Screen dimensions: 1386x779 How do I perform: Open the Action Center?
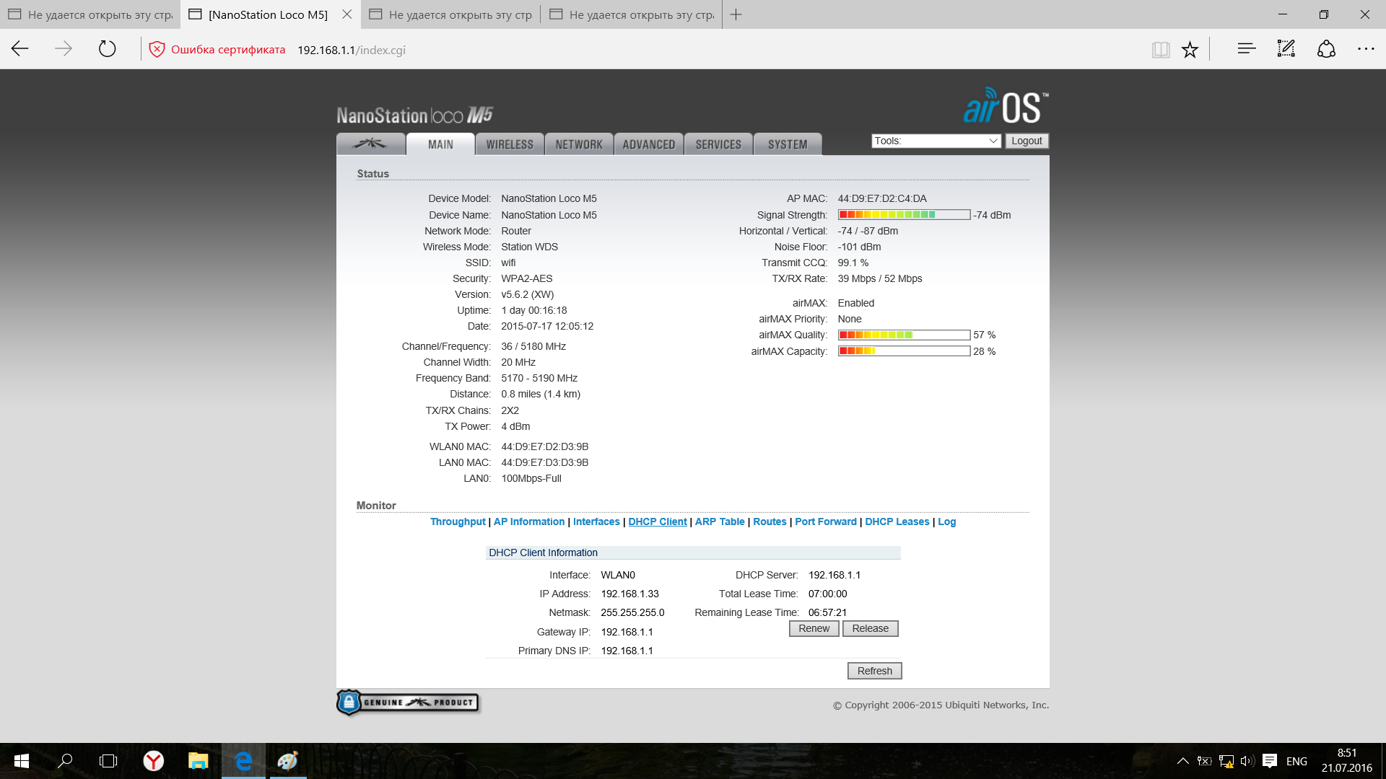[x=1270, y=761]
